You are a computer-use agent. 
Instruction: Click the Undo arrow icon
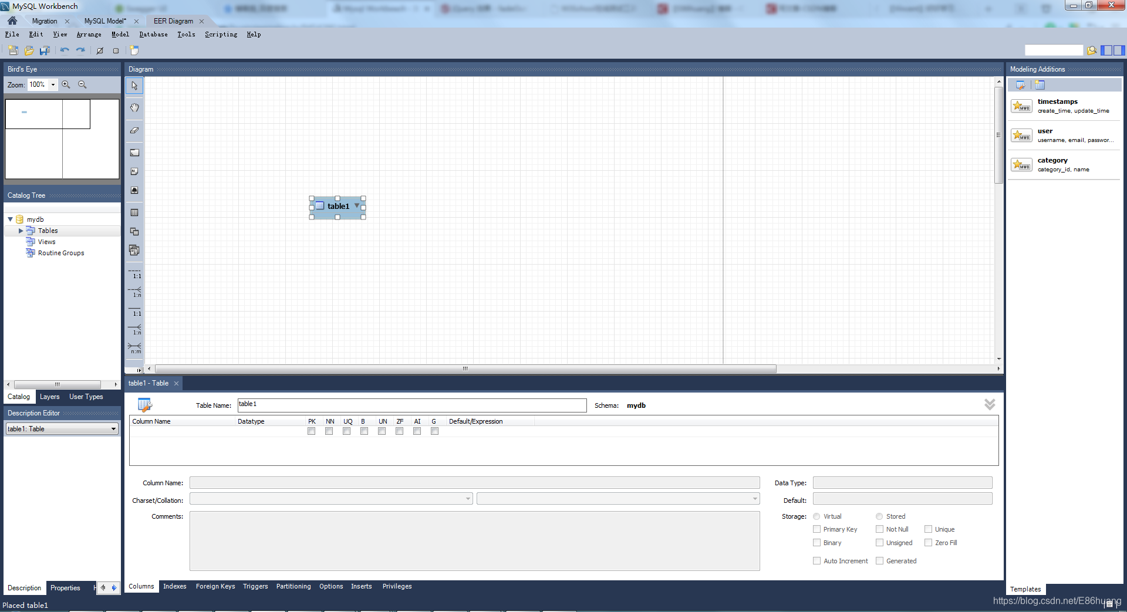pyautogui.click(x=65, y=50)
